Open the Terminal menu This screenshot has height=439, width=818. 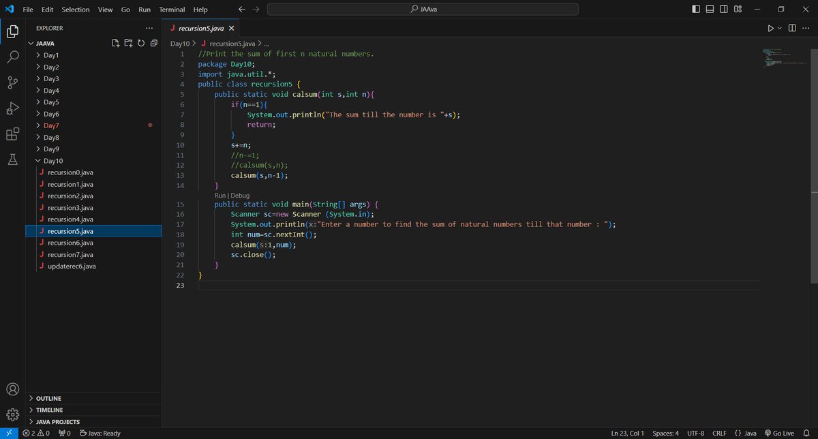point(172,10)
